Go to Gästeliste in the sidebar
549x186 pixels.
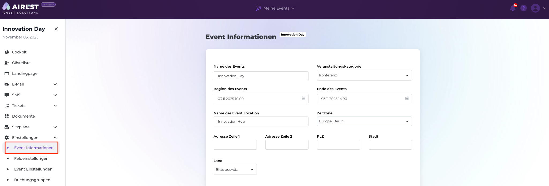coord(21,63)
